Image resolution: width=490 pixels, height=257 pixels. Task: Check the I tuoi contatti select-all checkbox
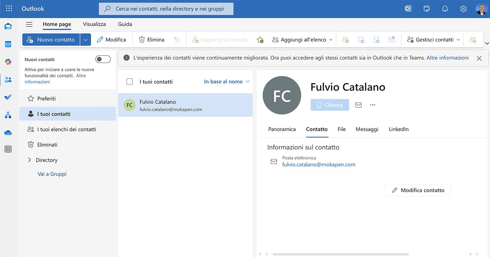(x=130, y=81)
